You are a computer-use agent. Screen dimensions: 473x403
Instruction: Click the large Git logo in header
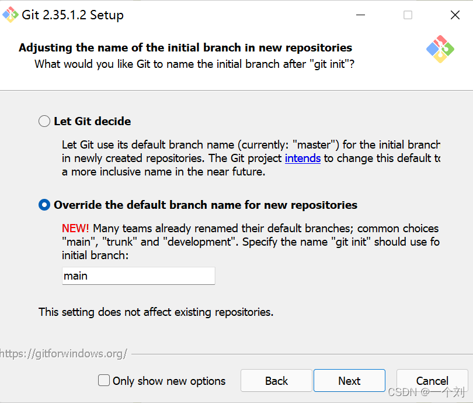click(x=440, y=49)
